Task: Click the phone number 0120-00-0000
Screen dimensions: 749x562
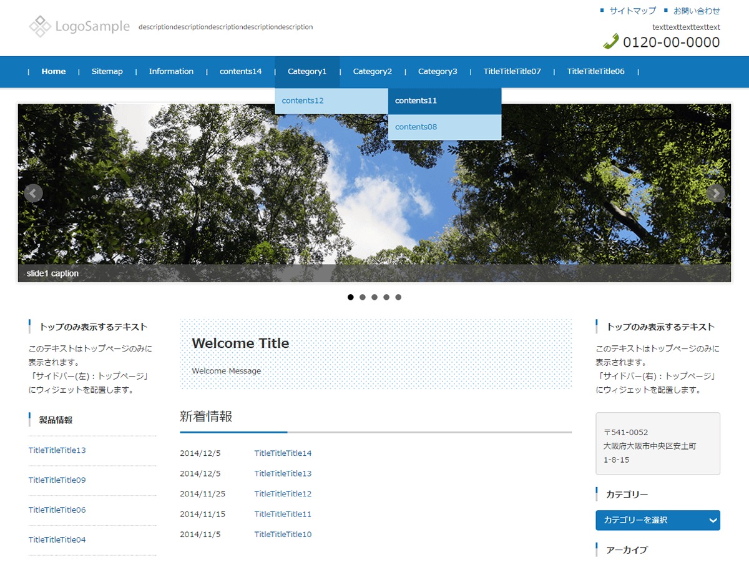Action: (672, 42)
